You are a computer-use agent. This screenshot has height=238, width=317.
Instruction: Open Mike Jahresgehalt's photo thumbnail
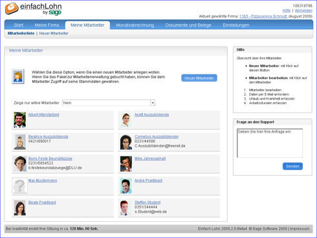(x=126, y=164)
